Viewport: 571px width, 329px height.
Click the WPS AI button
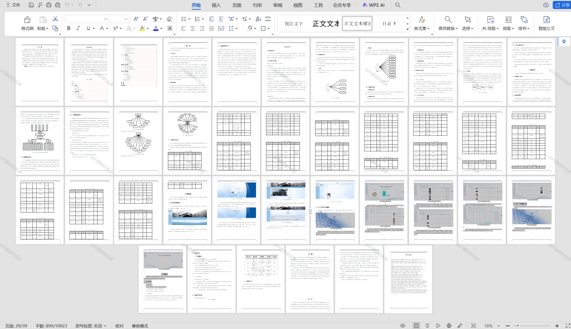click(x=374, y=5)
